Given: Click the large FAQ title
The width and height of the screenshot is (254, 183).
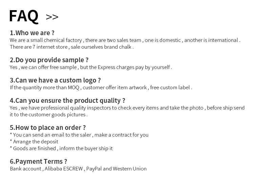Looking at the screenshot, I should click(24, 16).
